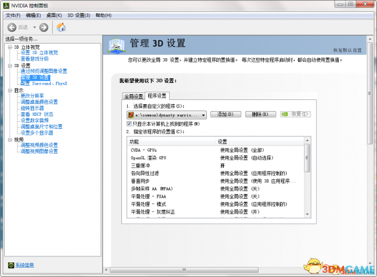Click the main panel scroll-up arrow
Image resolution: width=377 pixels, height=277 pixels.
pyautogui.click(x=370, y=39)
